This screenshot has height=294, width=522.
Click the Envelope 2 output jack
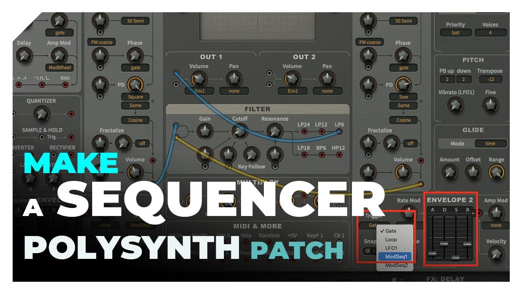click(x=479, y=213)
